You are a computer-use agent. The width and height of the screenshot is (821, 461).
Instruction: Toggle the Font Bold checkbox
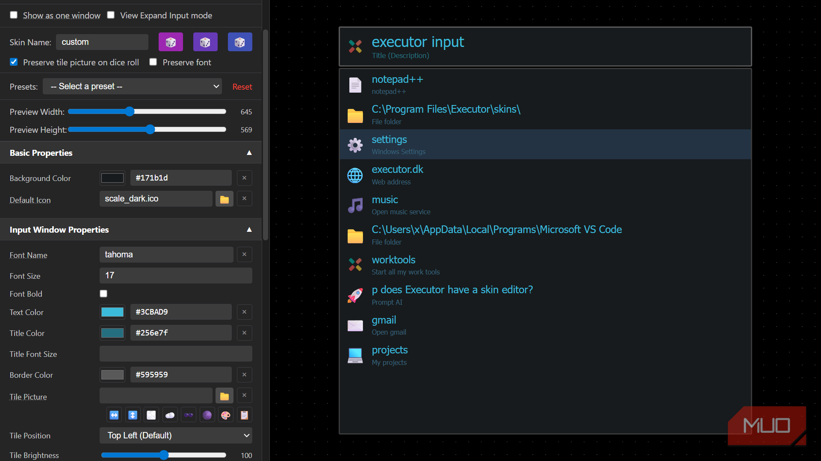click(x=103, y=294)
